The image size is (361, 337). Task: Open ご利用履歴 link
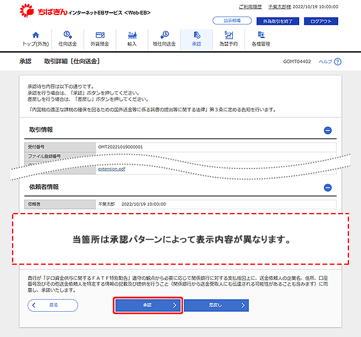[x=250, y=7]
